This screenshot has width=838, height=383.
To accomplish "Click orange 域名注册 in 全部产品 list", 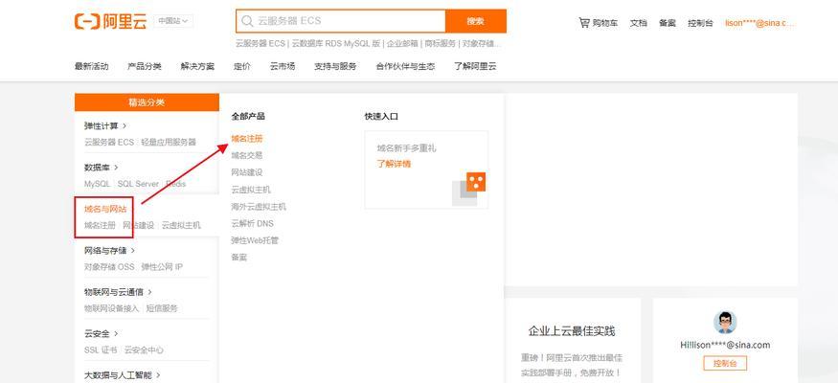I will 247,139.
